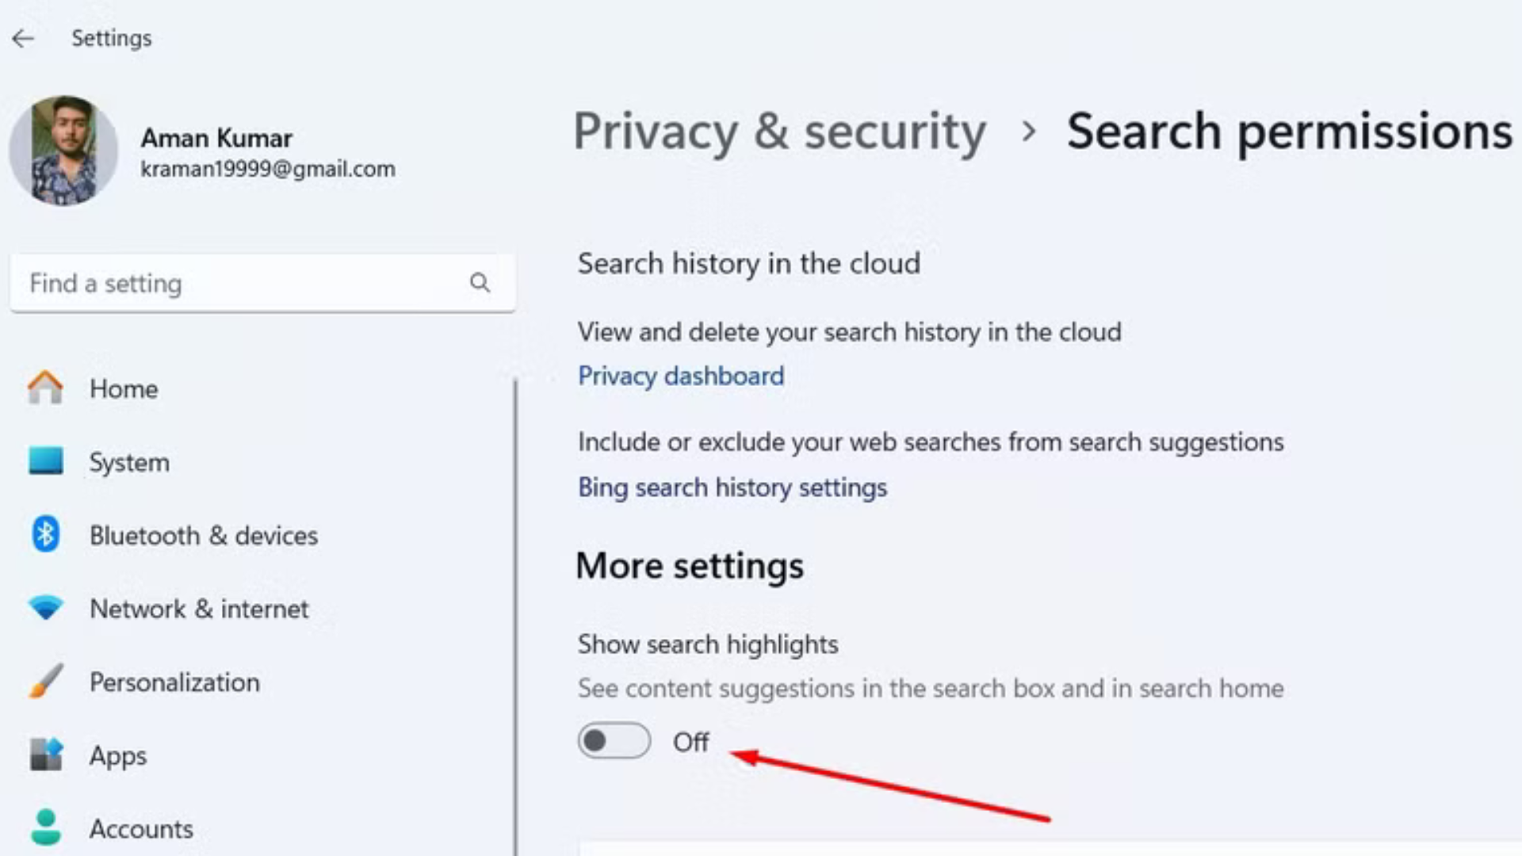Click the Personalization paintbrush icon
The width and height of the screenshot is (1522, 856).
[45, 682]
